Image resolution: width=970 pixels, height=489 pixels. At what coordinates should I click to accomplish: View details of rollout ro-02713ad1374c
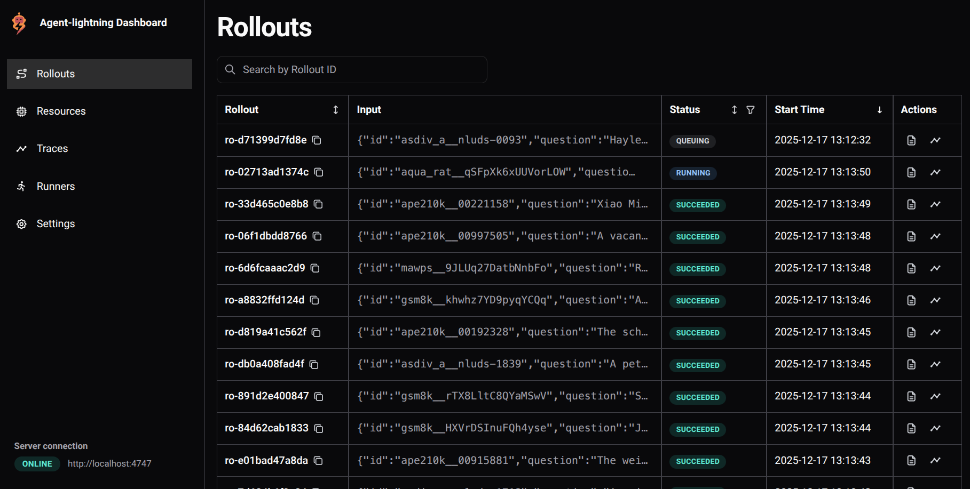[911, 172]
